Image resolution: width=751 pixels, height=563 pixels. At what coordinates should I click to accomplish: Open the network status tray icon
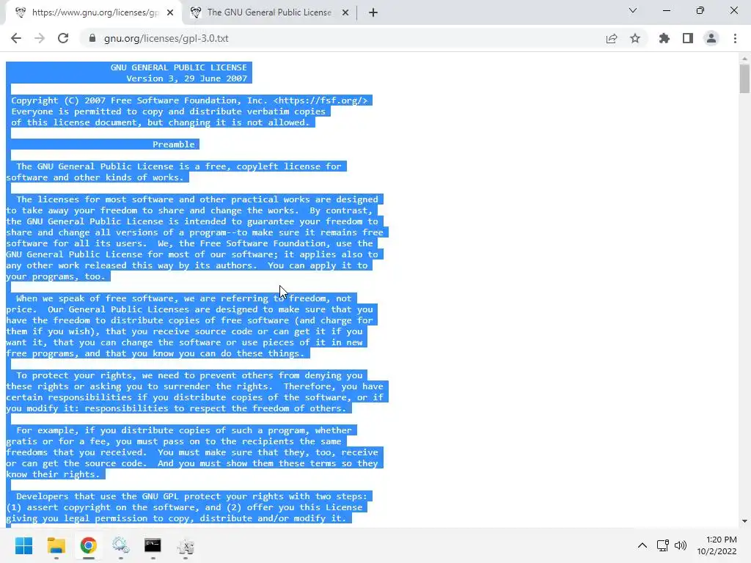click(x=663, y=545)
